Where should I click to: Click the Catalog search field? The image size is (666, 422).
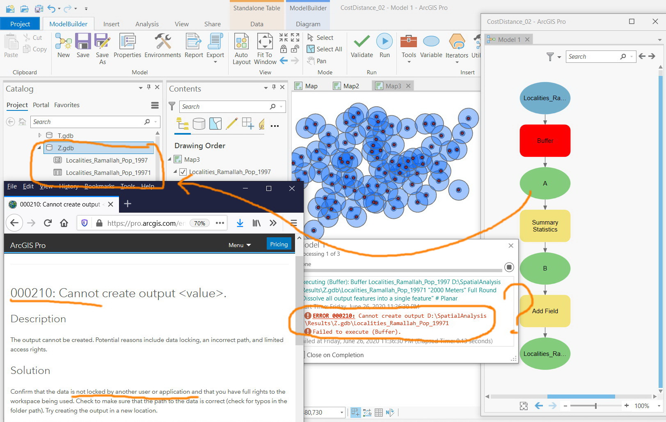tap(95, 122)
